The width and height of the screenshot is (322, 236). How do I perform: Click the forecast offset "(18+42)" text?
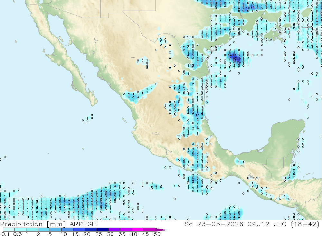click(305, 224)
